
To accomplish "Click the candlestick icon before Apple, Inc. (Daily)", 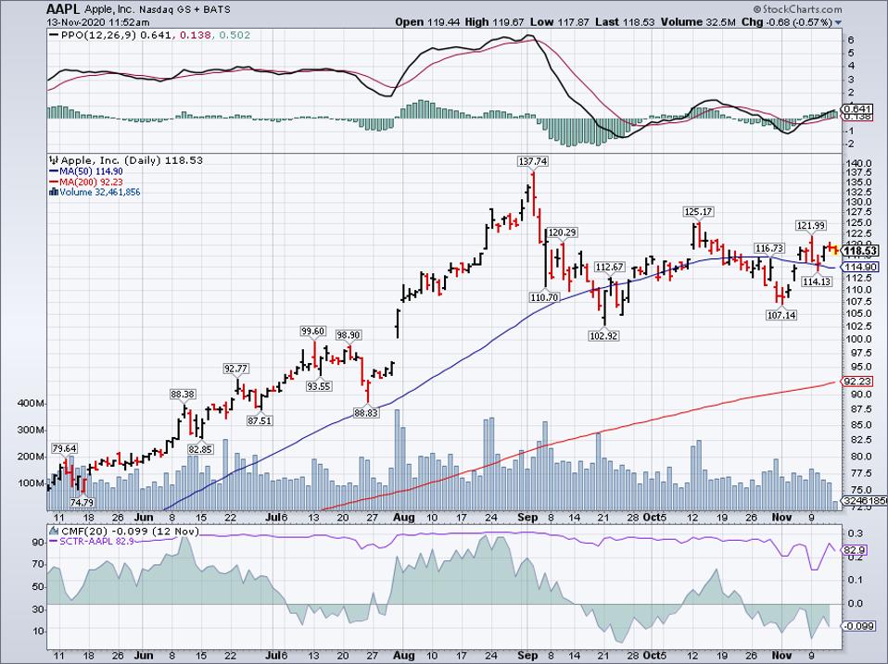I will tap(54, 160).
